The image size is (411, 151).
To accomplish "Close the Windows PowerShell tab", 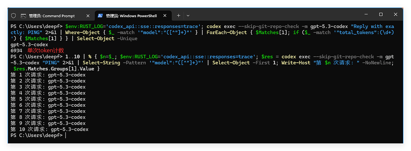I will click(165, 16).
